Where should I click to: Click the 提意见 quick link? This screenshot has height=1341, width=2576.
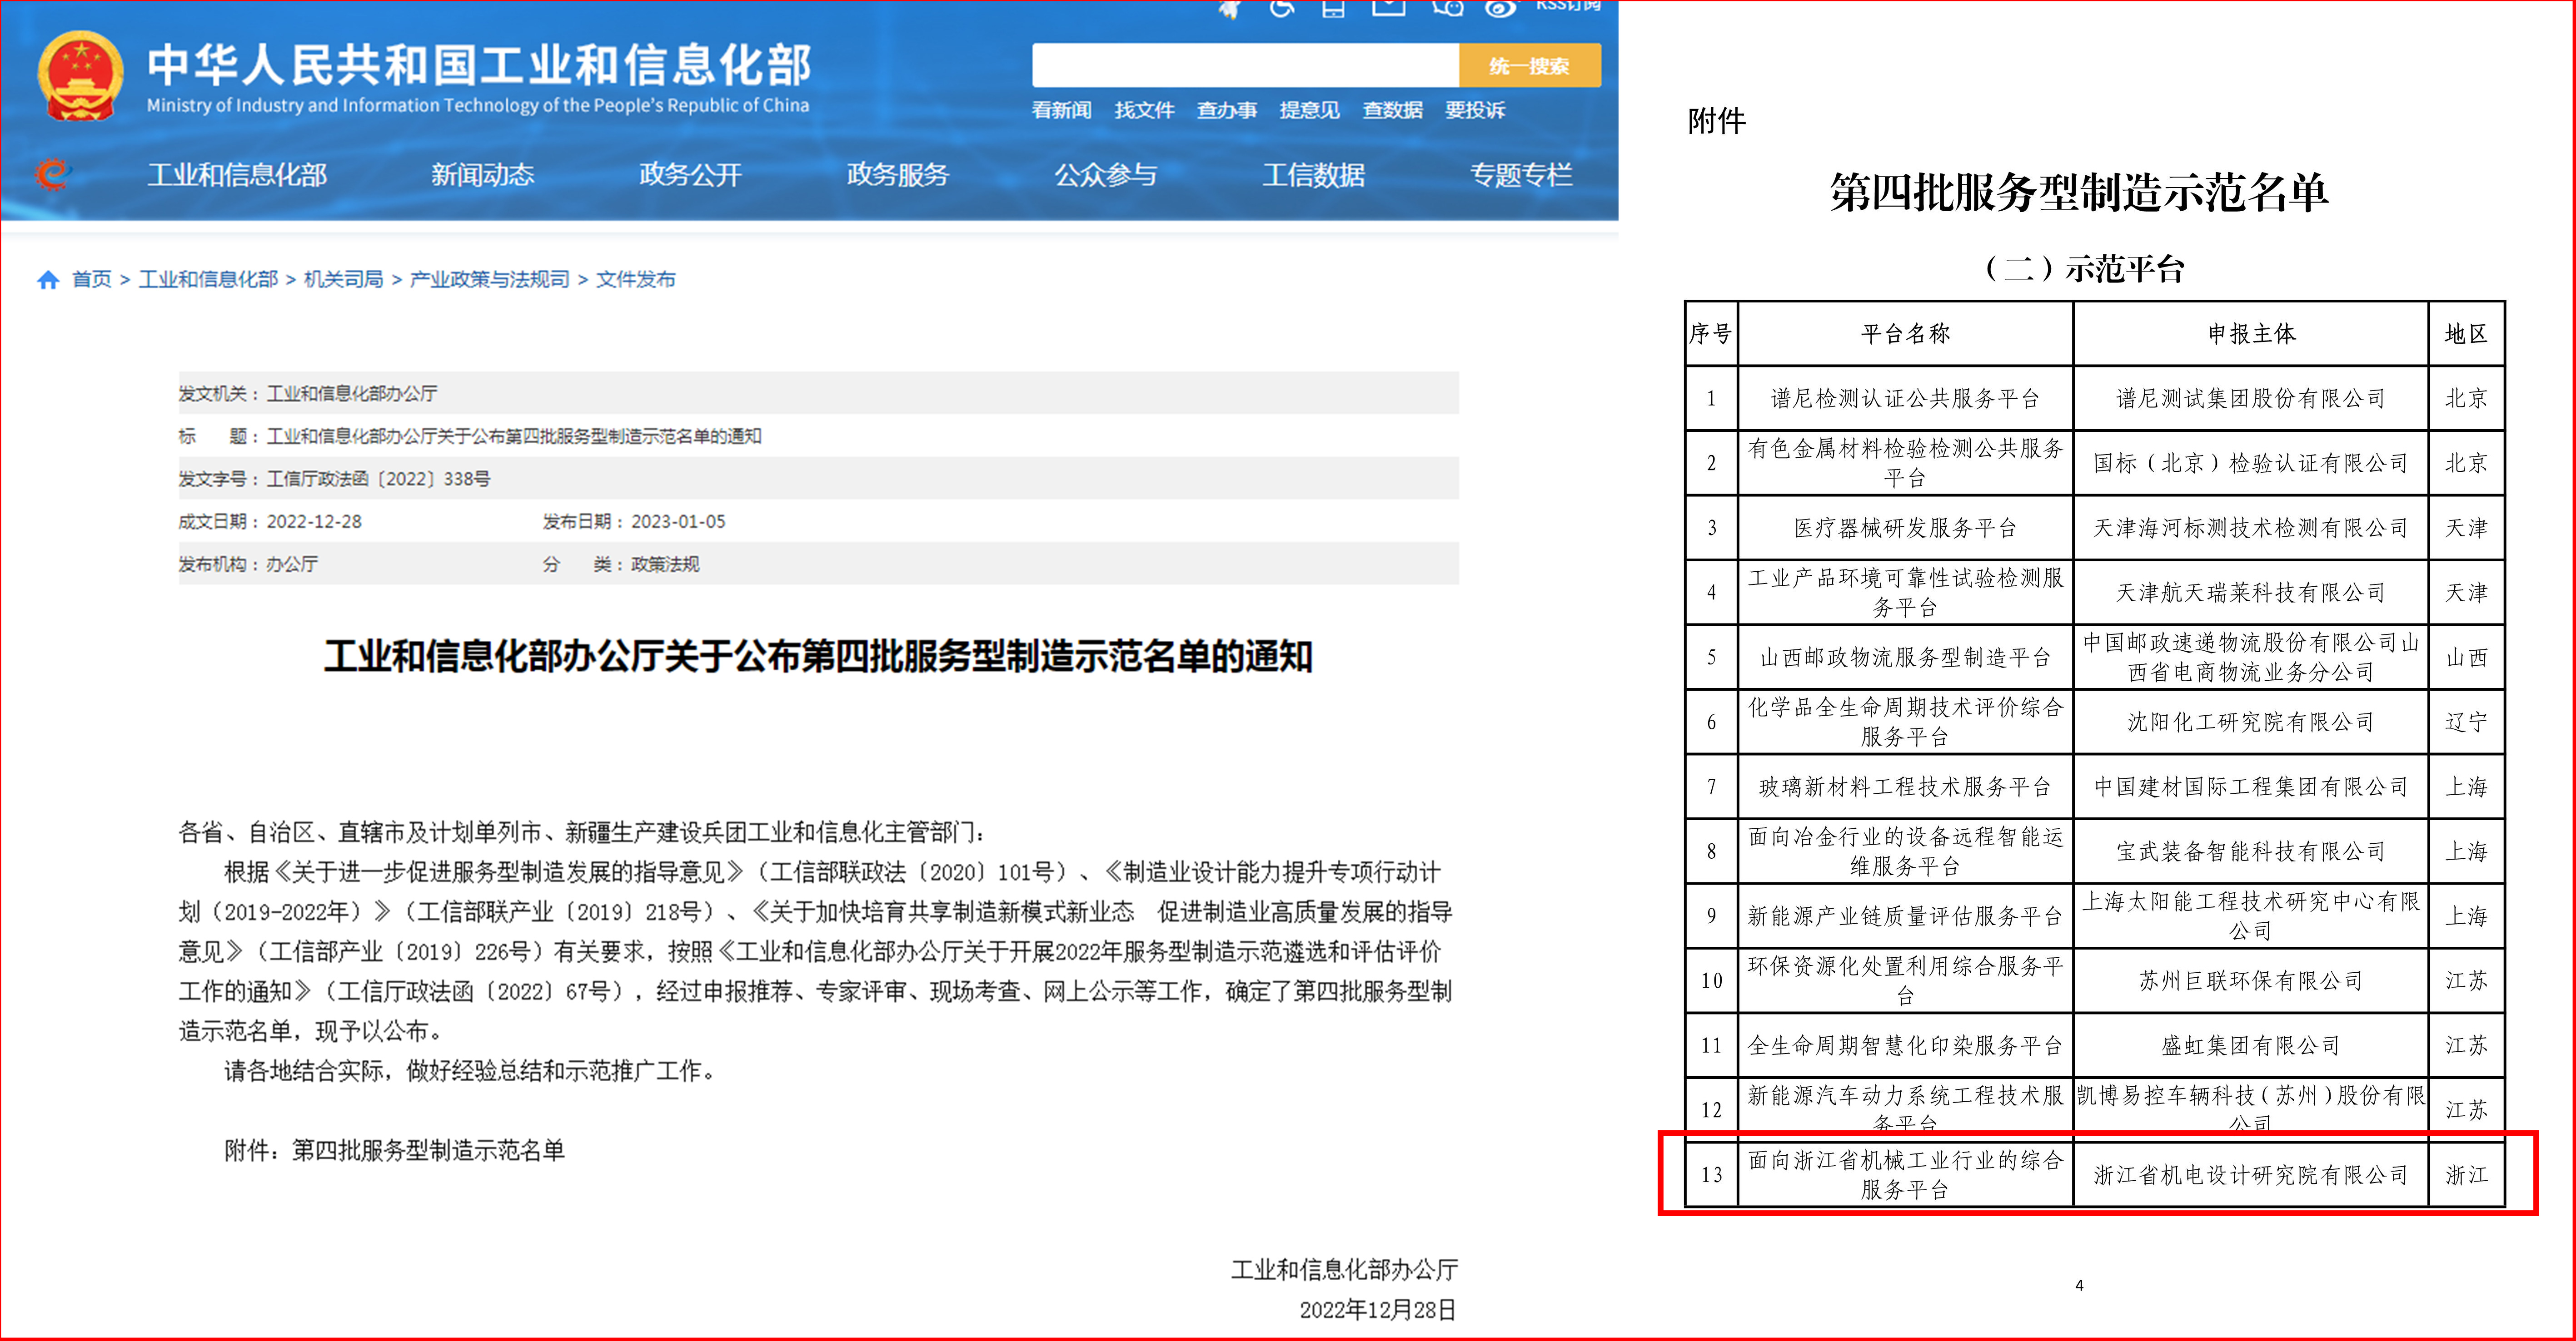click(x=1310, y=110)
